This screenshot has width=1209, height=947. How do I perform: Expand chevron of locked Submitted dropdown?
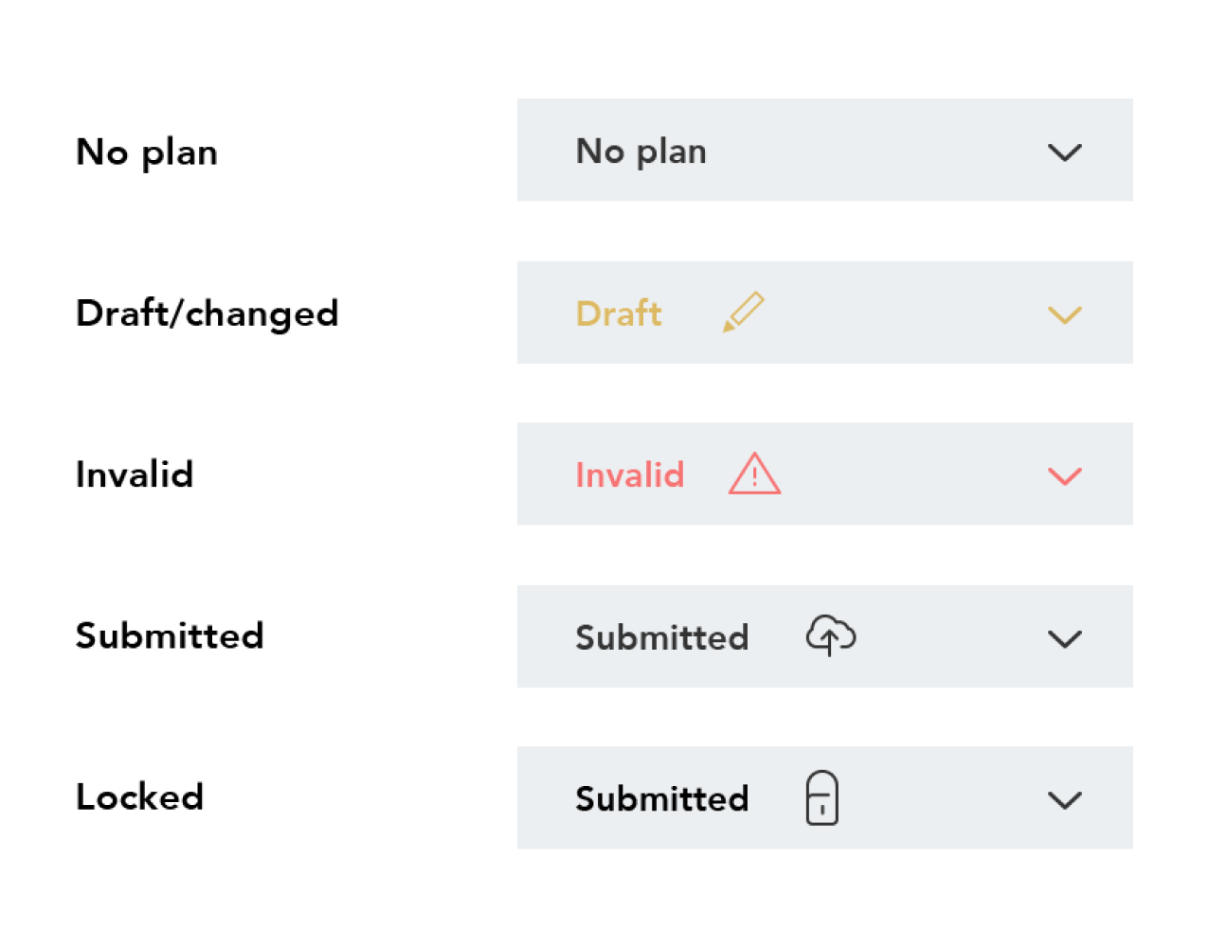[x=1064, y=800]
